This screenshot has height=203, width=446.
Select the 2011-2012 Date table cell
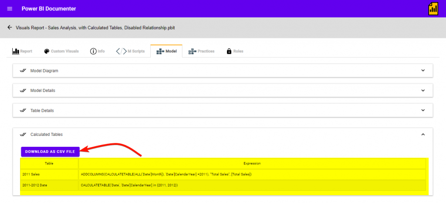pos(49,185)
